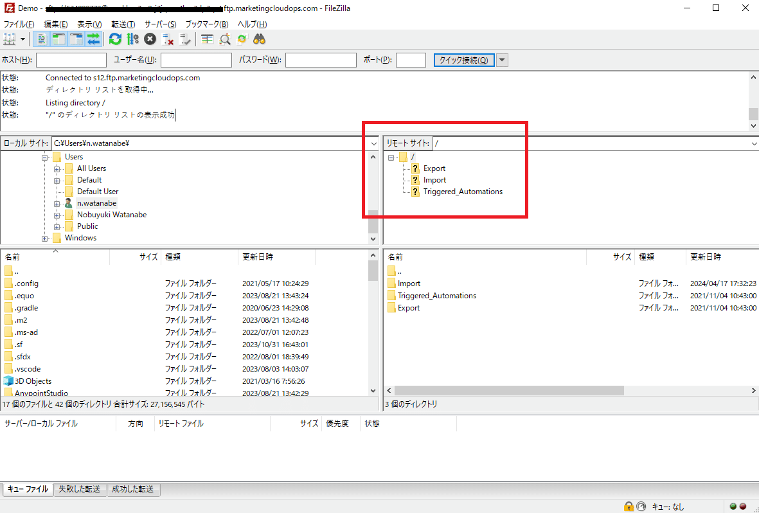The width and height of the screenshot is (759, 513).
Task: Focus the パスワード input field
Action: pos(321,60)
